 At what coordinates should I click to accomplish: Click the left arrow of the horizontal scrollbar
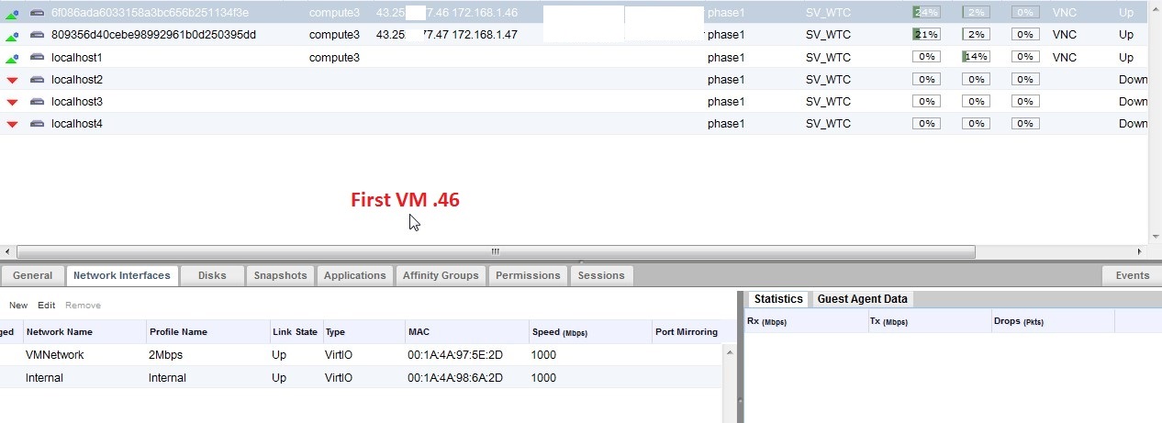(x=7, y=251)
